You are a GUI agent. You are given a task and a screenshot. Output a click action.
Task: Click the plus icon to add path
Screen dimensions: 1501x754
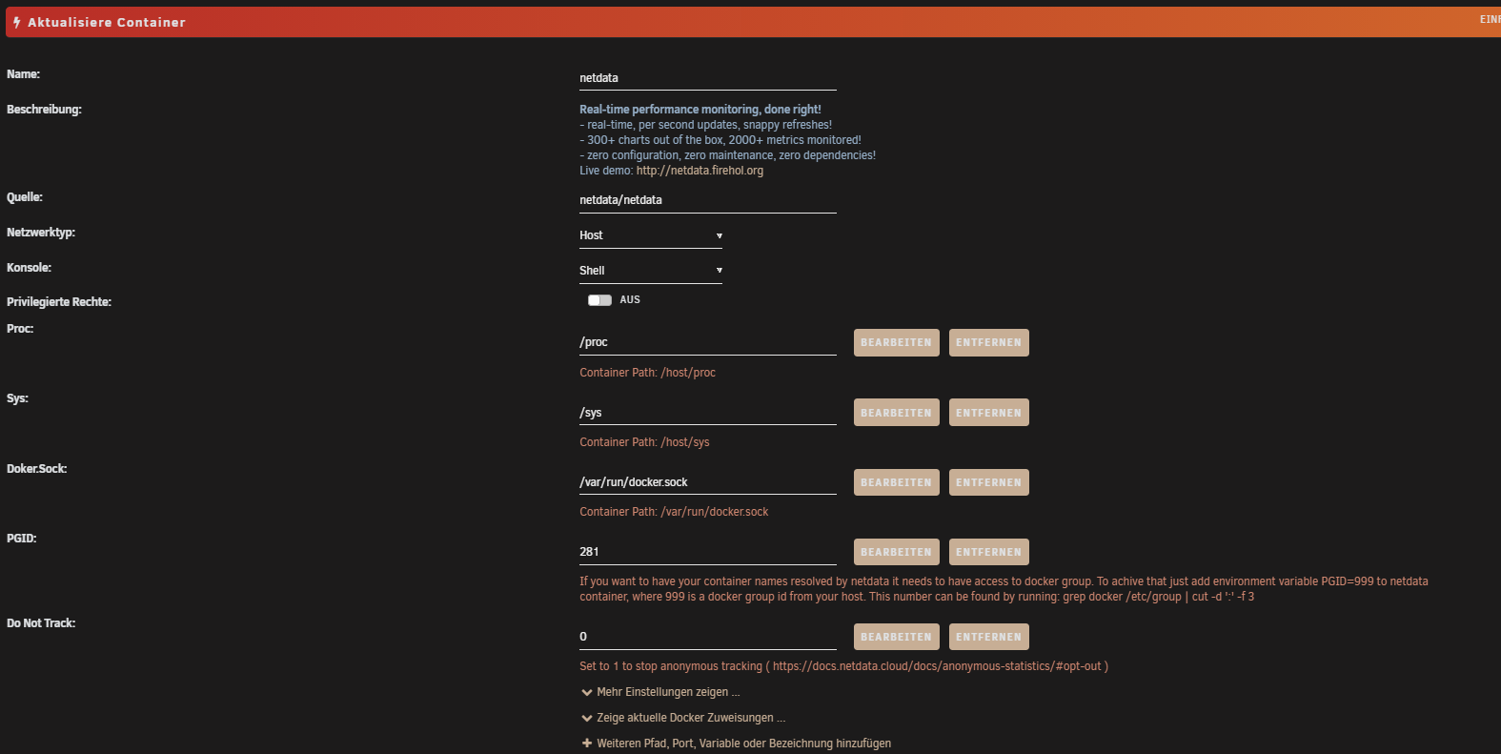point(587,744)
